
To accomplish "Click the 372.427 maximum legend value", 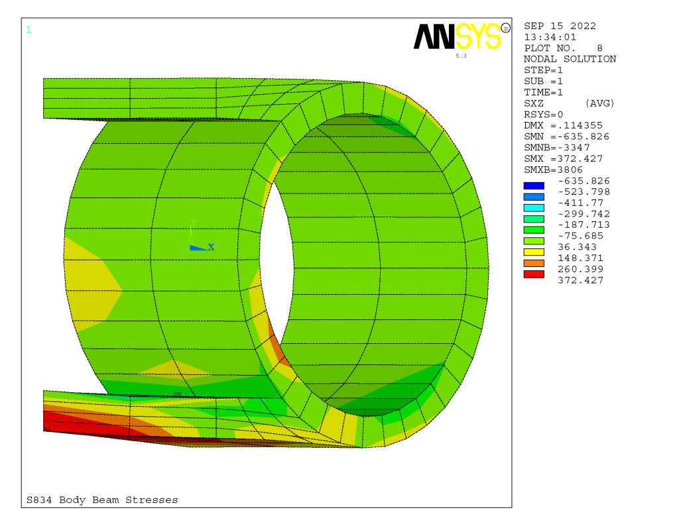I will tap(580, 280).
